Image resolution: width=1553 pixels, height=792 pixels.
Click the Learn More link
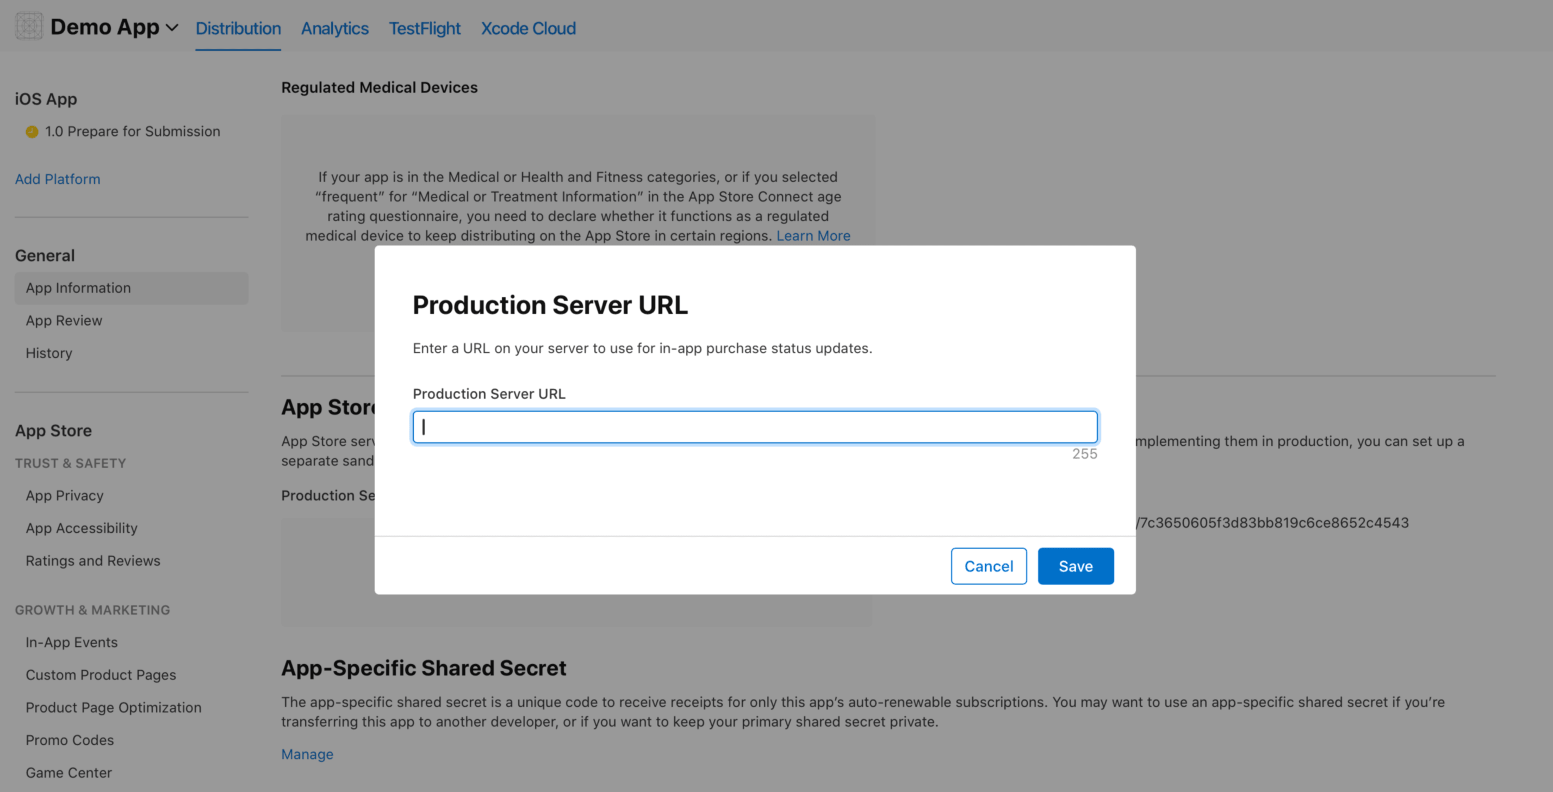813,236
